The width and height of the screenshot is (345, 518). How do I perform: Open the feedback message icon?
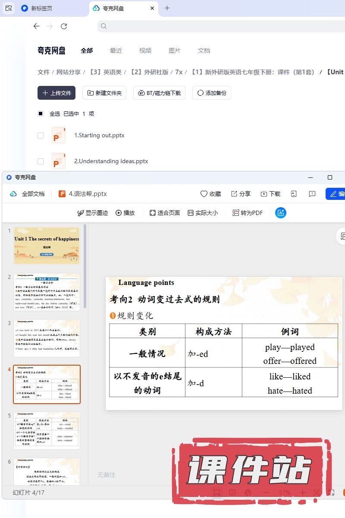tap(312, 194)
